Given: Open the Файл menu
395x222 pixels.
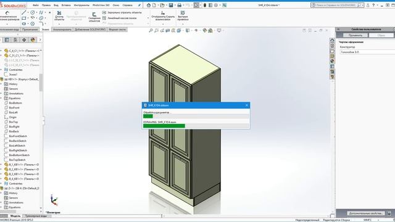Looking at the screenshot, I should click(36, 5).
